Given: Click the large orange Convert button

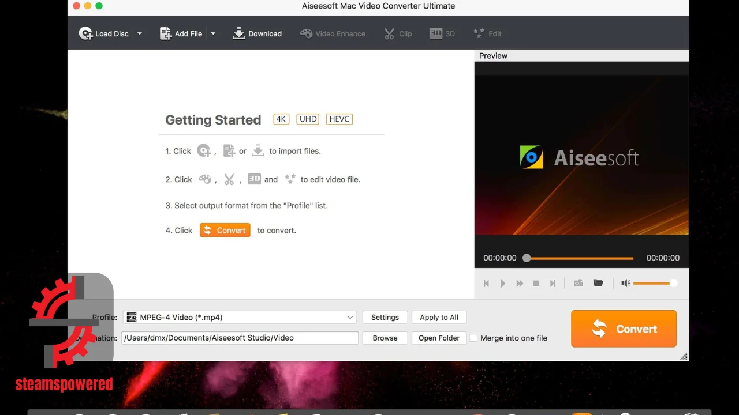Looking at the screenshot, I should [x=624, y=329].
